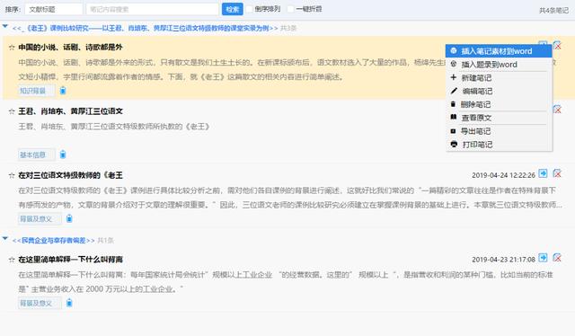This screenshot has height=336, width=575.
Task: Click Word icon beside 插入题录到word
Action: click(454, 64)
